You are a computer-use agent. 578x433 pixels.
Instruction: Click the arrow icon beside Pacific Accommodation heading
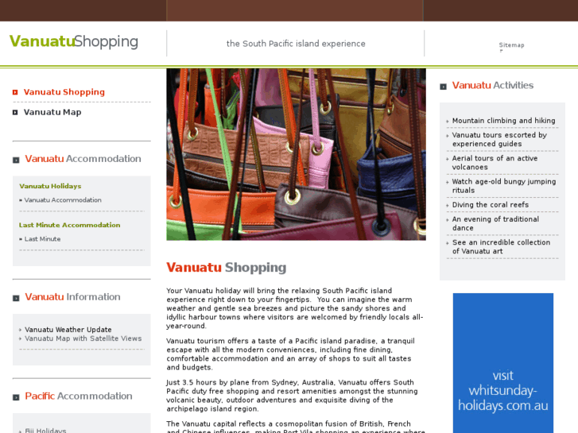click(x=16, y=397)
